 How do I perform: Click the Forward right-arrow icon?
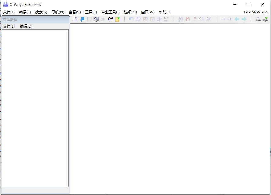click(244, 19)
